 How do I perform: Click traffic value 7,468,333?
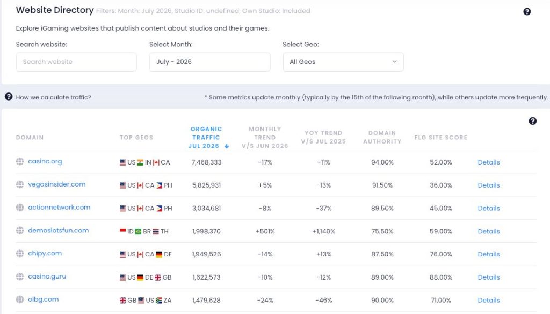[x=207, y=162]
